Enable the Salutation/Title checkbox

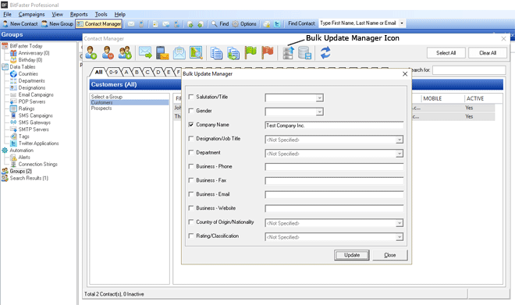(x=191, y=97)
